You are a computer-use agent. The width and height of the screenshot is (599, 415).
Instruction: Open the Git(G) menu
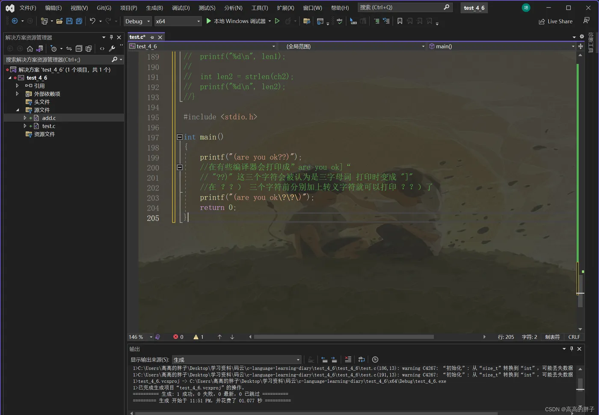tap(104, 8)
